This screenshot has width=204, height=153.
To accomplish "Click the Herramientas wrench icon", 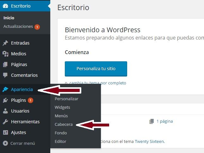I will (x=5, y=122).
